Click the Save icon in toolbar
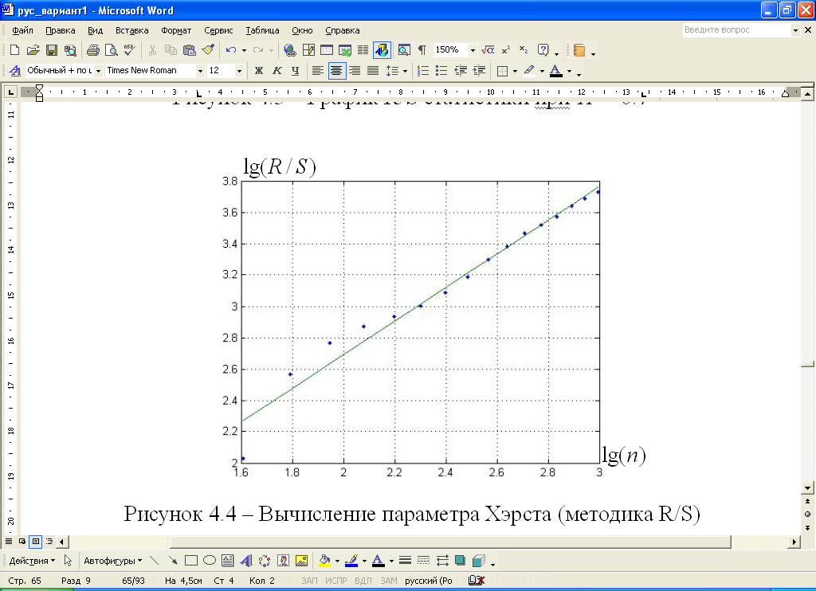 tap(51, 50)
